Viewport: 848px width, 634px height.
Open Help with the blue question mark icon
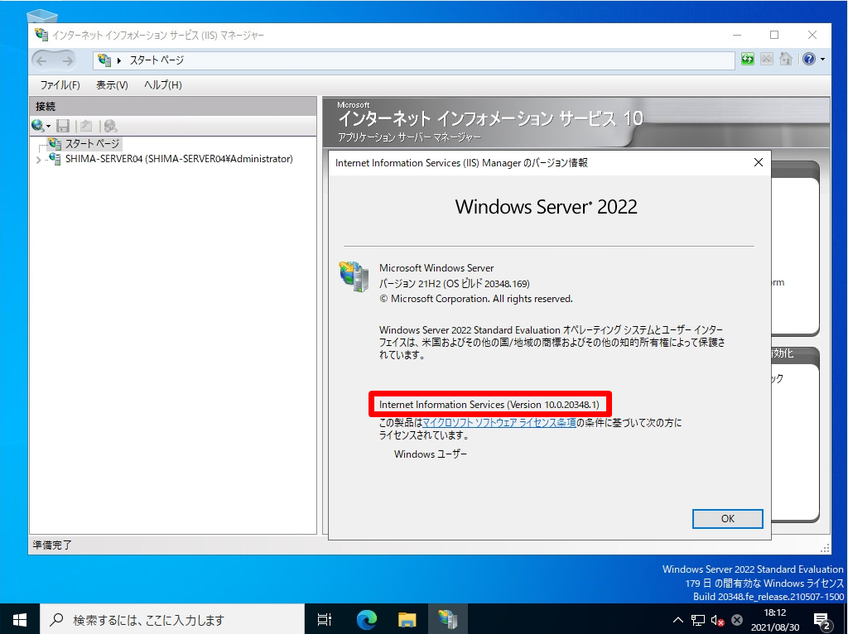point(808,60)
